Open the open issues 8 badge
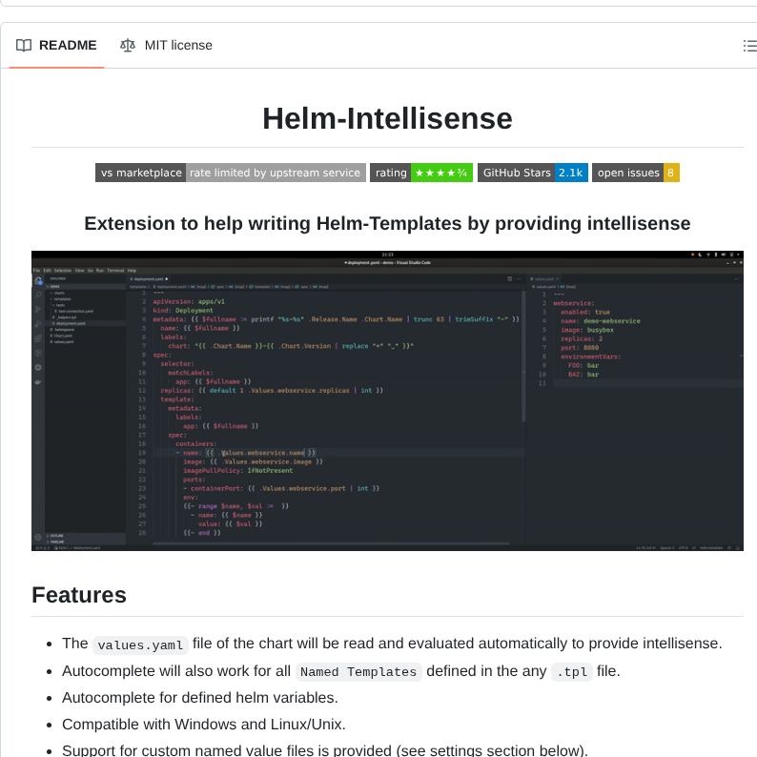The image size is (757, 757). 635,173
